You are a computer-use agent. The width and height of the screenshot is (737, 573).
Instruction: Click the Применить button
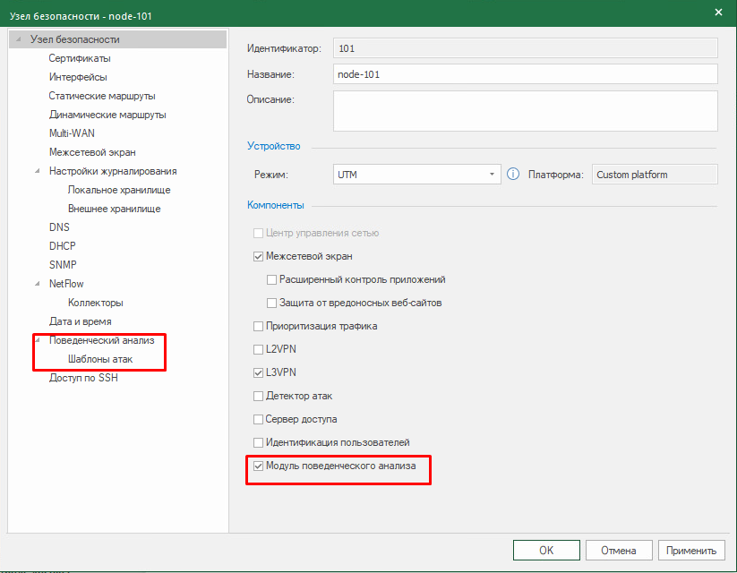point(691,550)
